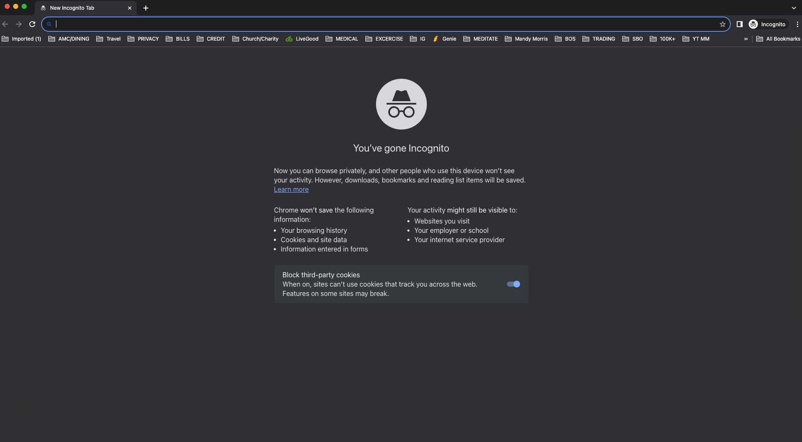Screen dimensions: 802x442
Task: Expand the hidden bookmarks overflow chevron
Action: click(x=745, y=39)
